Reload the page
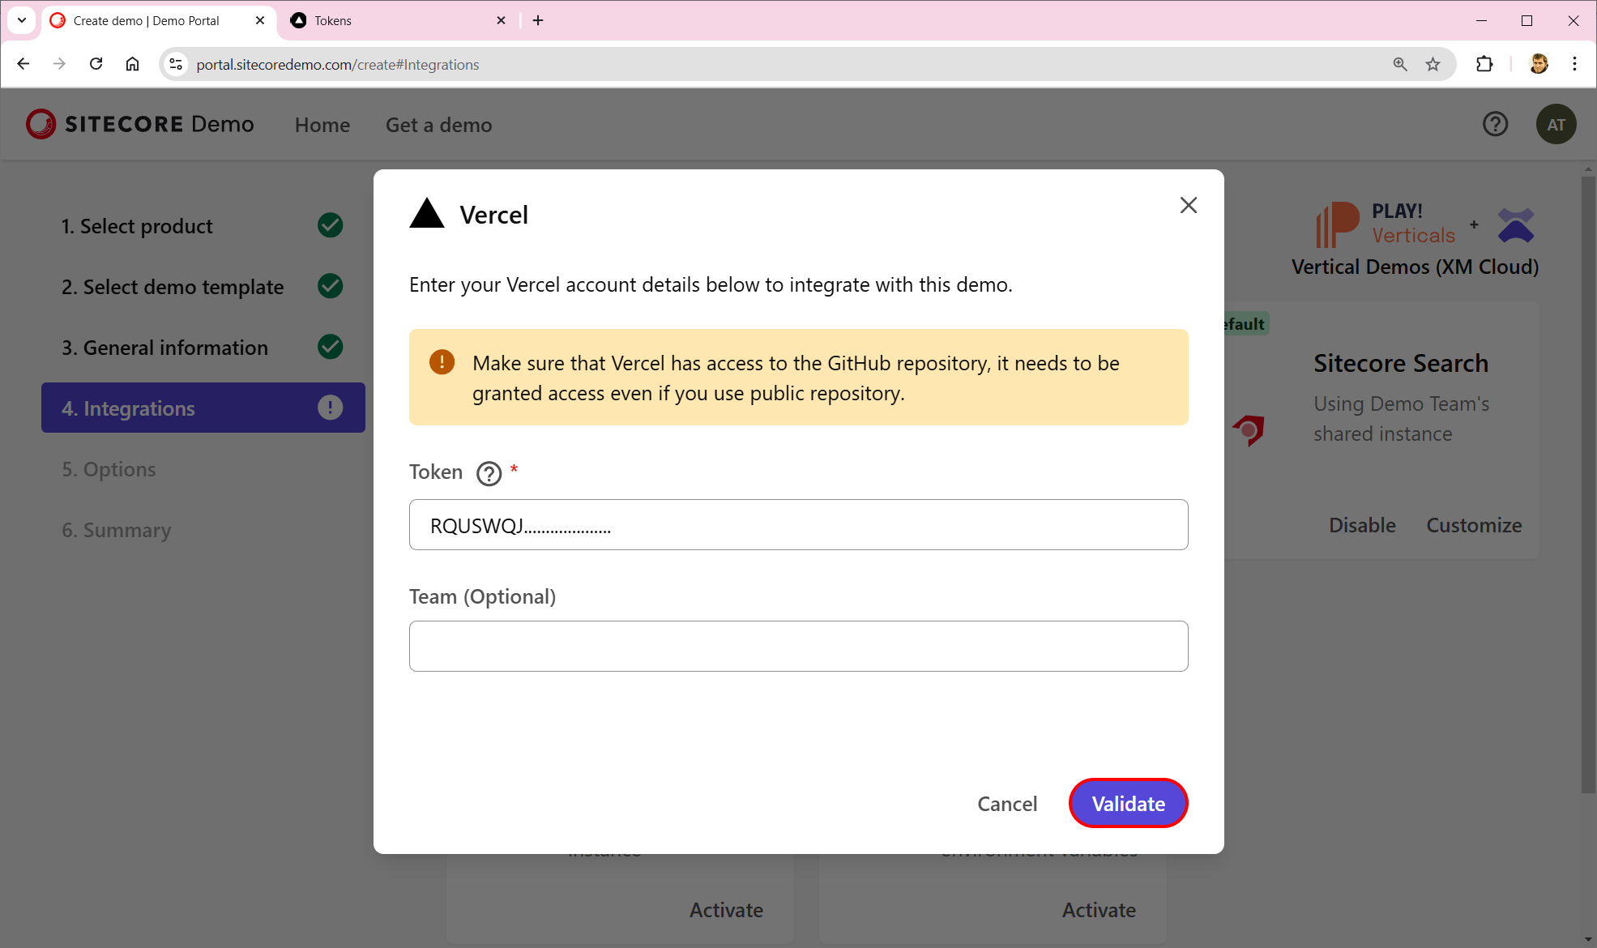Viewport: 1597px width, 948px height. pos(96,64)
